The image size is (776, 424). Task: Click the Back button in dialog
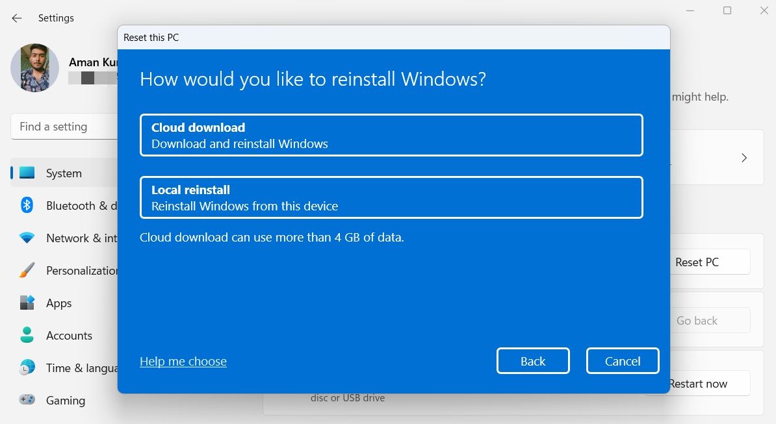[533, 361]
